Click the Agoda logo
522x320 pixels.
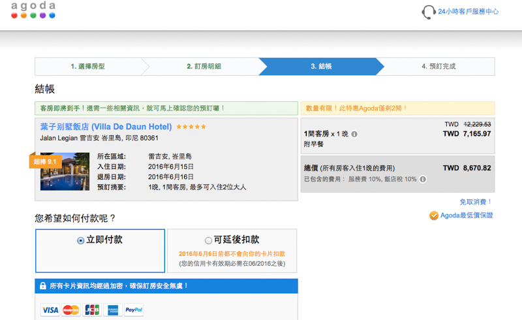point(33,10)
